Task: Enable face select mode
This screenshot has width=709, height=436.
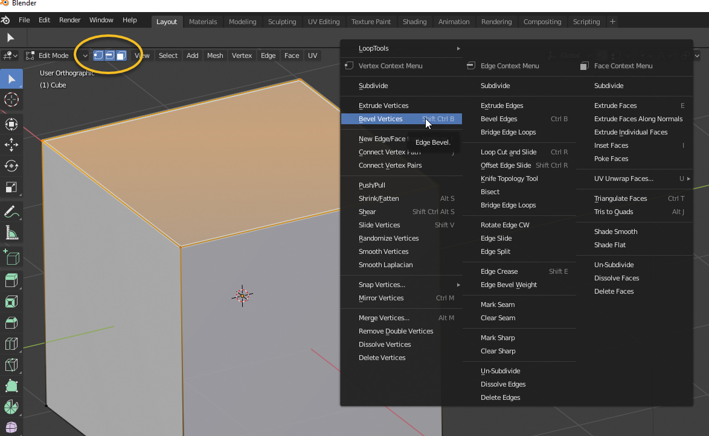Action: pyautogui.click(x=120, y=55)
